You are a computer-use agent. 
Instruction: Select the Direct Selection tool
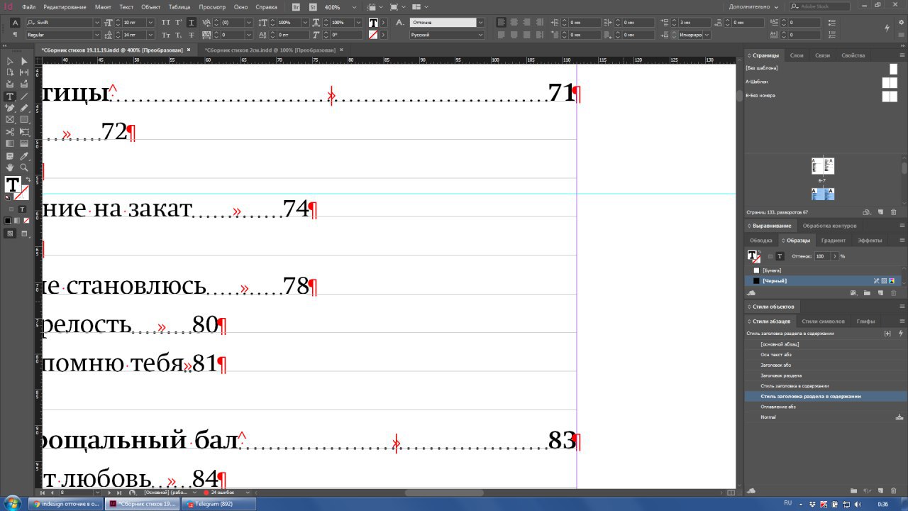tap(24, 61)
